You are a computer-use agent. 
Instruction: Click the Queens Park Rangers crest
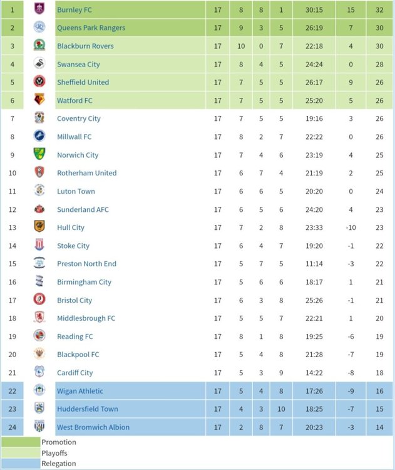[x=39, y=28]
